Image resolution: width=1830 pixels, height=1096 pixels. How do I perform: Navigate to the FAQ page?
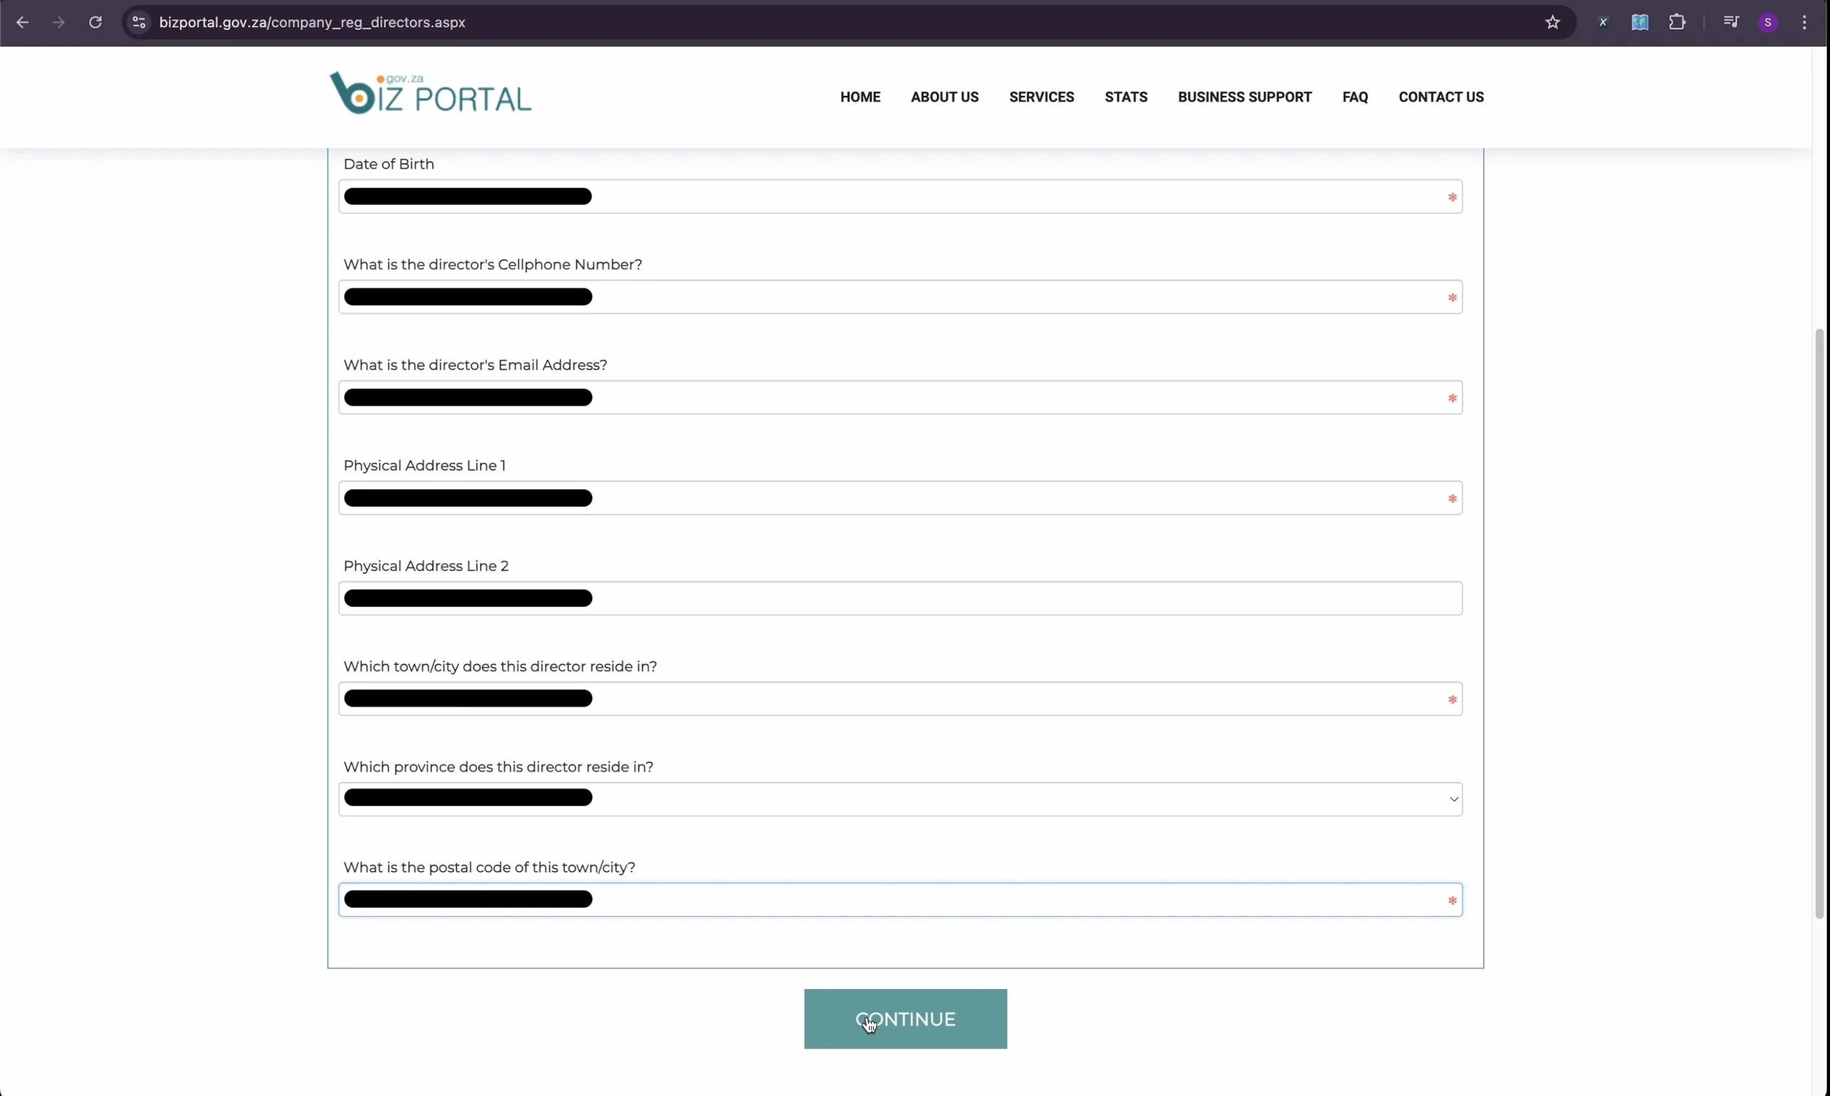pyautogui.click(x=1355, y=97)
